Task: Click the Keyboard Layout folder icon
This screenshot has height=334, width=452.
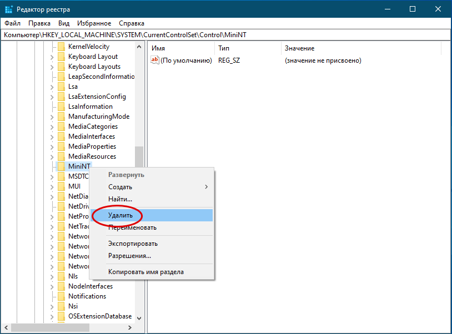Action: 61,57
